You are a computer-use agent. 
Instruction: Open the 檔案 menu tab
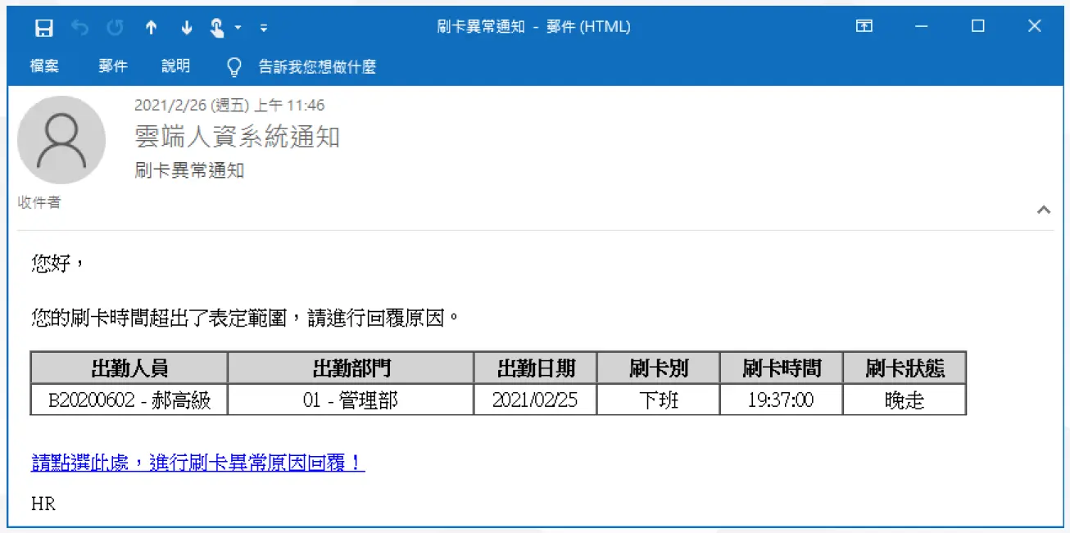click(x=44, y=66)
